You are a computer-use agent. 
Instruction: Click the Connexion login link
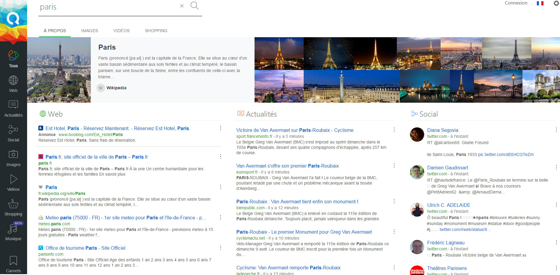click(x=516, y=3)
